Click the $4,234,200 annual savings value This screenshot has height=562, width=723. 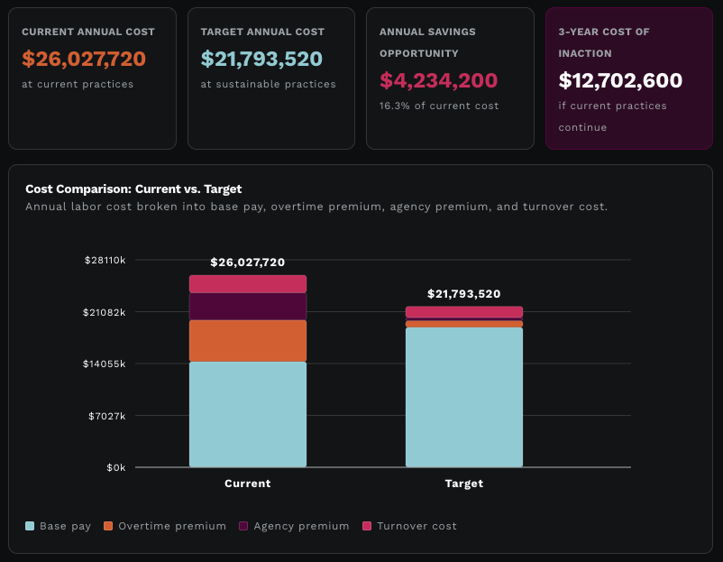pos(438,80)
